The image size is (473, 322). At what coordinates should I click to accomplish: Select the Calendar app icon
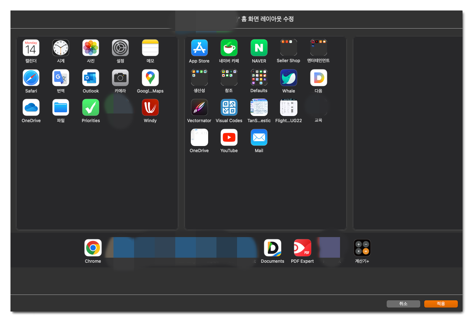coord(31,48)
